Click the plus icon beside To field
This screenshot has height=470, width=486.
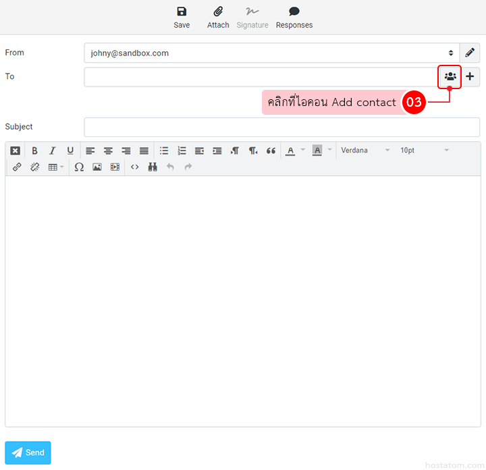[470, 77]
